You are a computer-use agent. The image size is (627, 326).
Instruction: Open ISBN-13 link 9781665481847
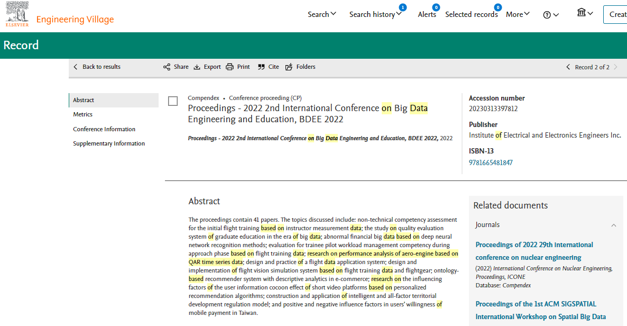[491, 162]
